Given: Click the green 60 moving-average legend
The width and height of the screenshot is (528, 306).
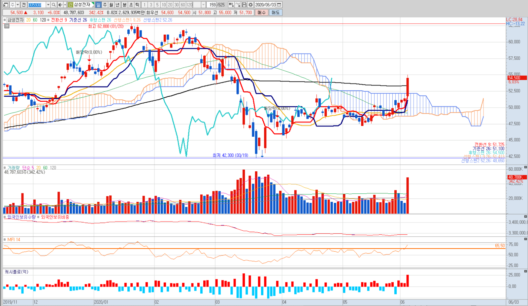Looking at the screenshot, I should click(x=35, y=20).
